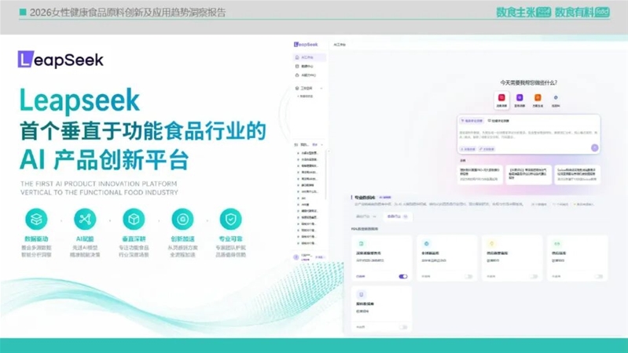Viewport: 628px width, 353px height.
Task: Collapse the history list chevron in sidebar
Action: 322,144
